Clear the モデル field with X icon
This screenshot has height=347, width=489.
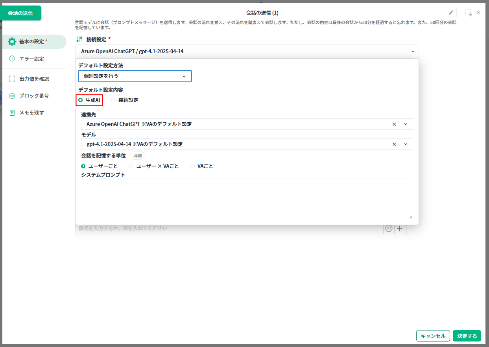tap(394, 144)
